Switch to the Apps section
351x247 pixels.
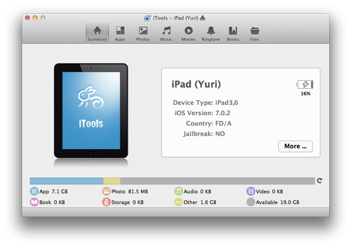(x=120, y=34)
